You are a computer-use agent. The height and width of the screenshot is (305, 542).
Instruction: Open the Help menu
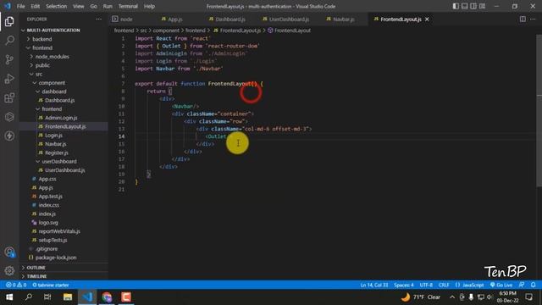149,6
